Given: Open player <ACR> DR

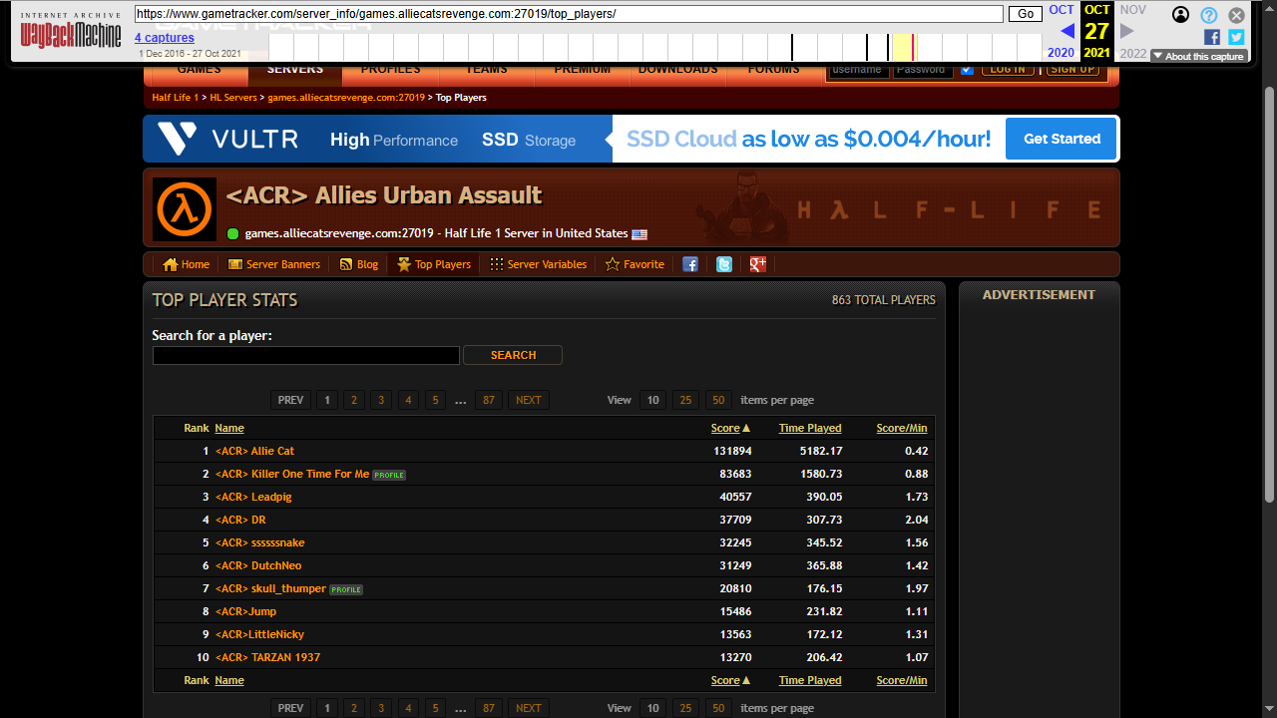Looking at the screenshot, I should pos(240,521).
